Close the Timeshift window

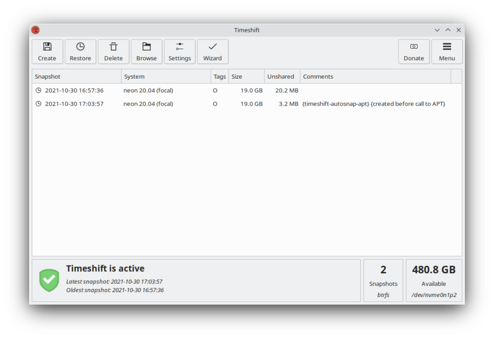click(459, 30)
